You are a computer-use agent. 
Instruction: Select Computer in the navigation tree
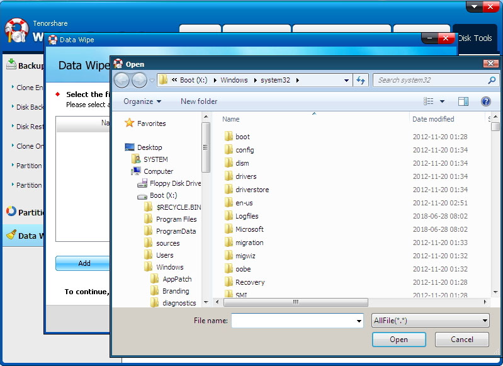152,171
